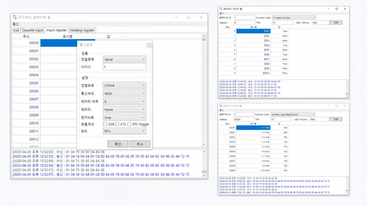
Task: Open the 통신 menu in the slave tool window
Action: [x=16, y=24]
